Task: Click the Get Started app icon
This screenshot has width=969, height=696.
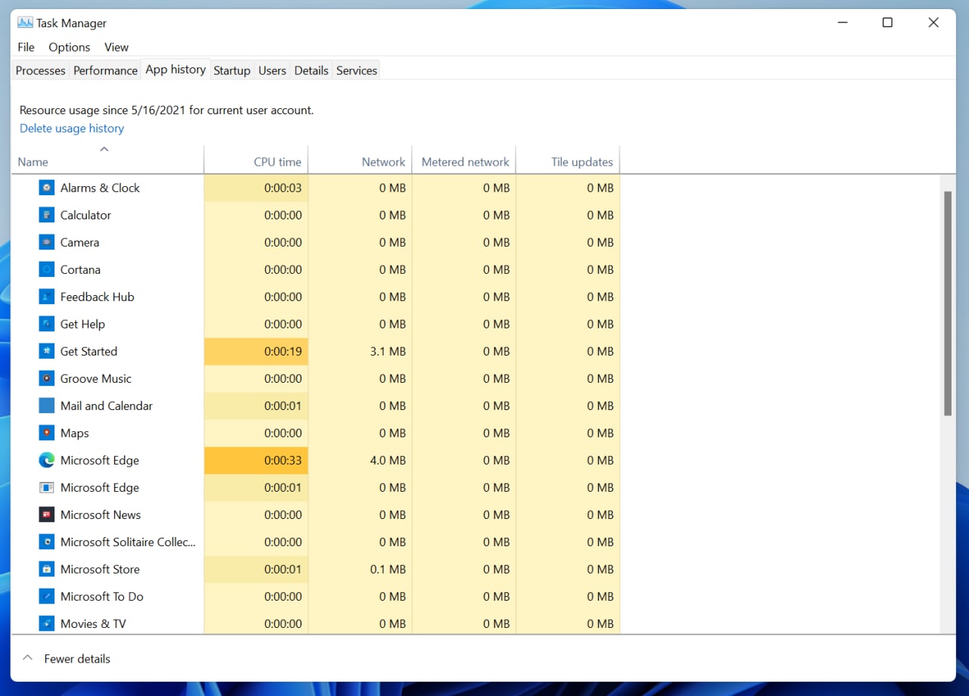Action: point(47,351)
